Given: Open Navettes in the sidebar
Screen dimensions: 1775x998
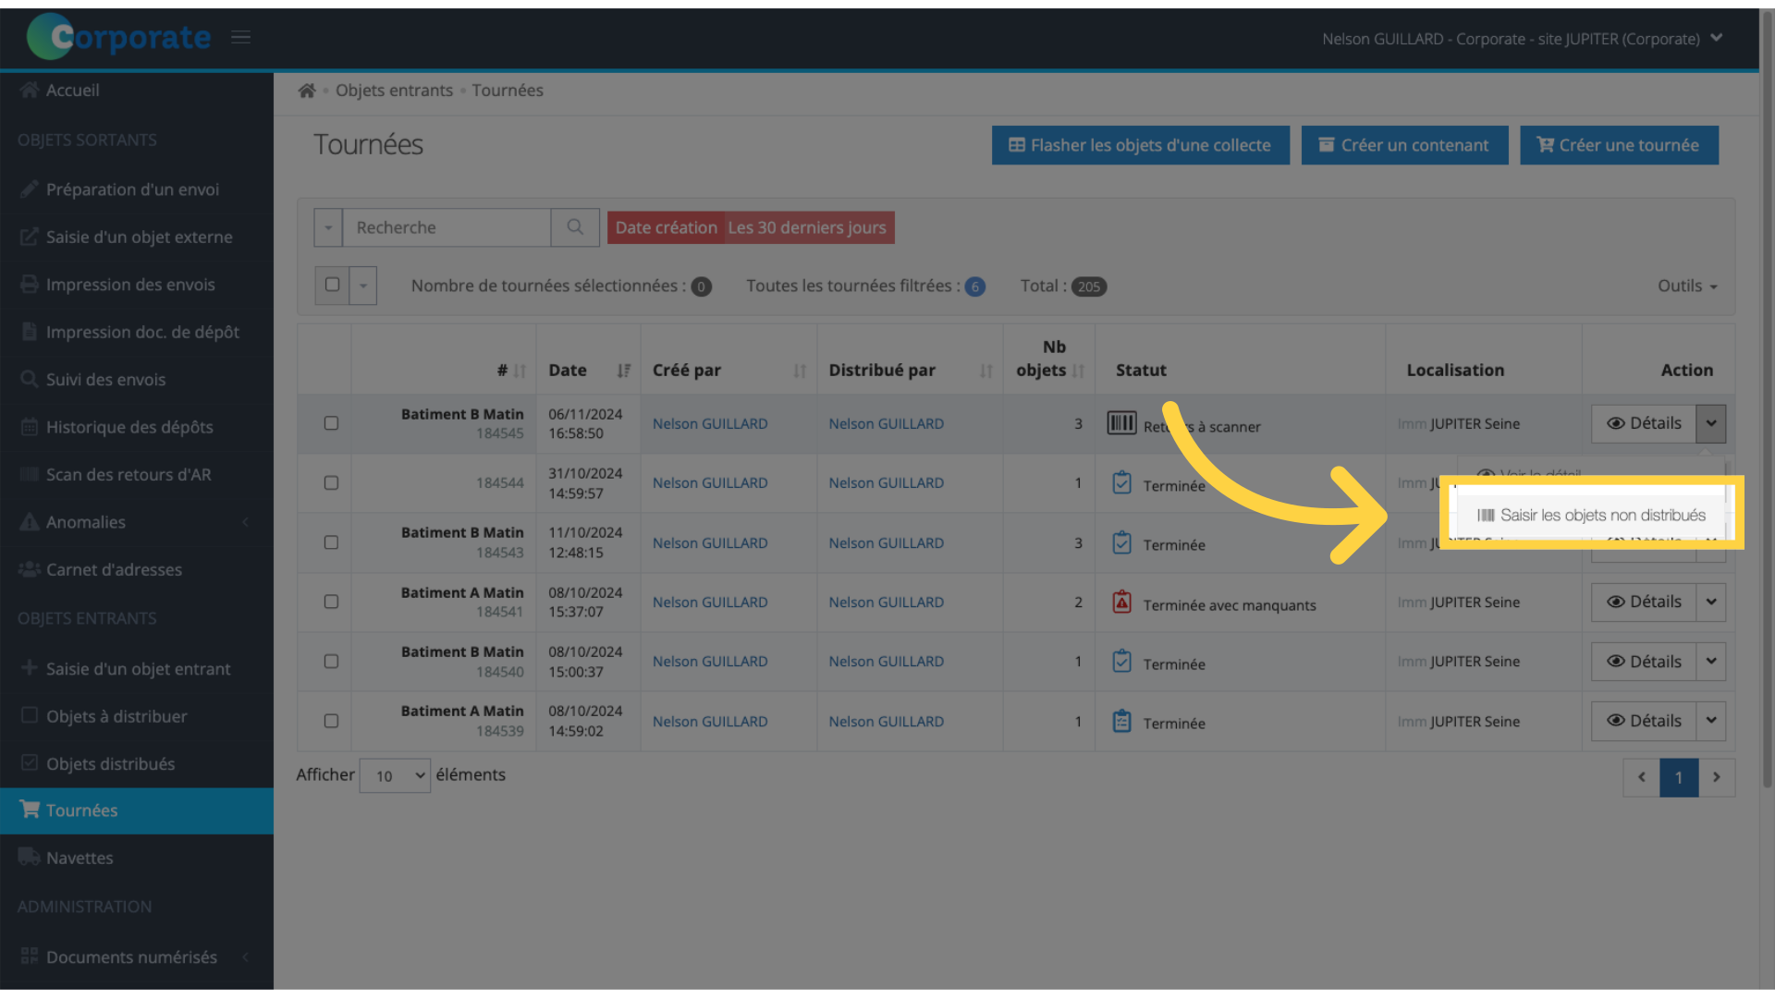Looking at the screenshot, I should point(137,858).
